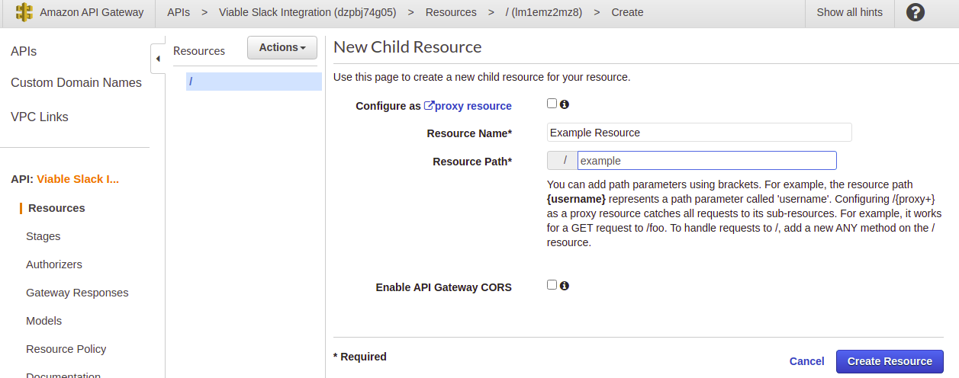Click the / (lm1emz2mz8) breadcrumb

point(544,12)
